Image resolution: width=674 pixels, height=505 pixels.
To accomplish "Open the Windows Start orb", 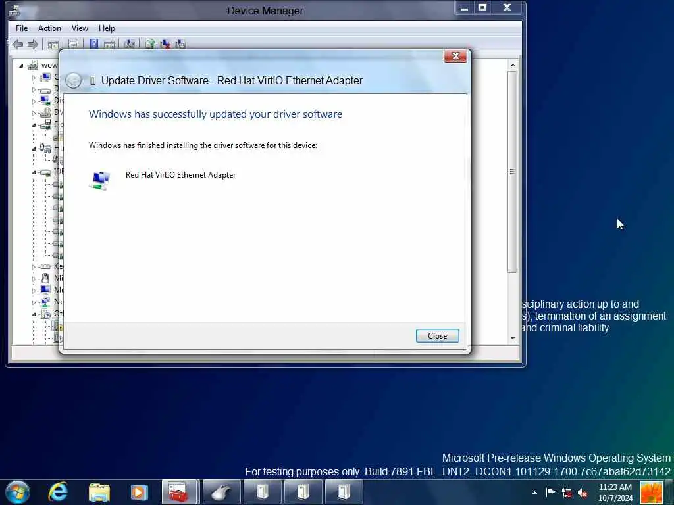I will click(x=18, y=492).
